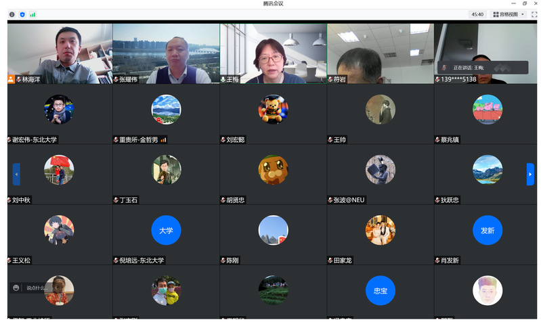
Task: Go to next page of participants
Action: click(530, 174)
